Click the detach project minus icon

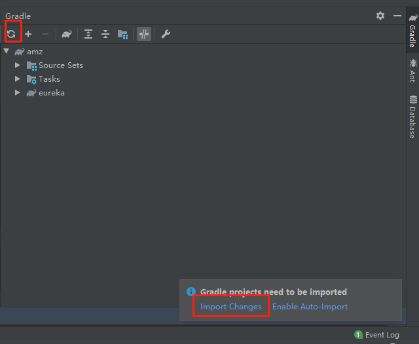point(45,34)
